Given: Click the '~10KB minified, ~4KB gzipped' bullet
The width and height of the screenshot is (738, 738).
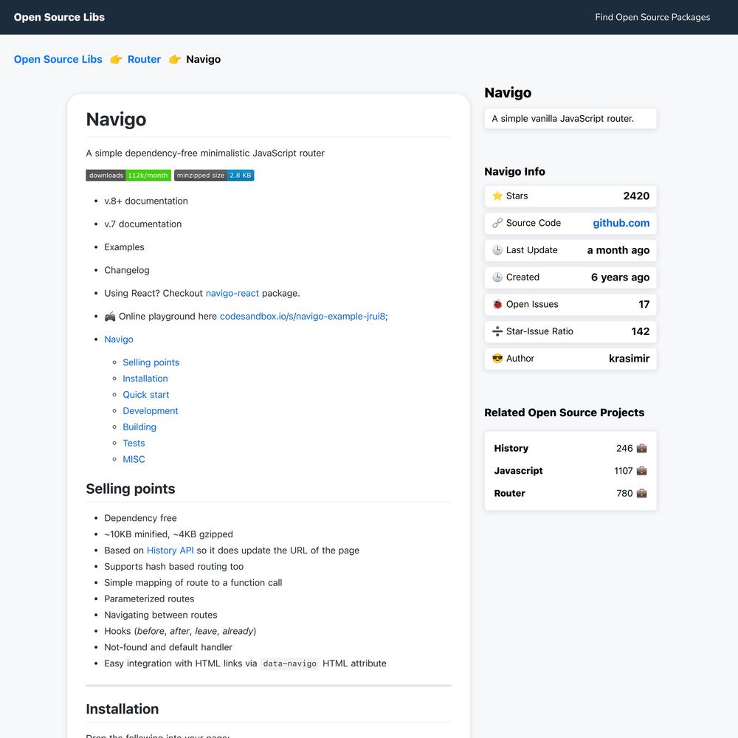Looking at the screenshot, I should (168, 534).
